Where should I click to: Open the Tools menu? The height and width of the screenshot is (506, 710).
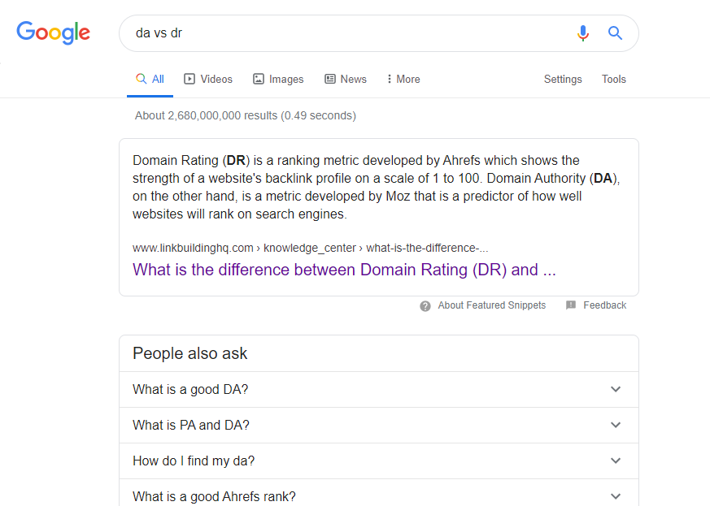point(613,79)
